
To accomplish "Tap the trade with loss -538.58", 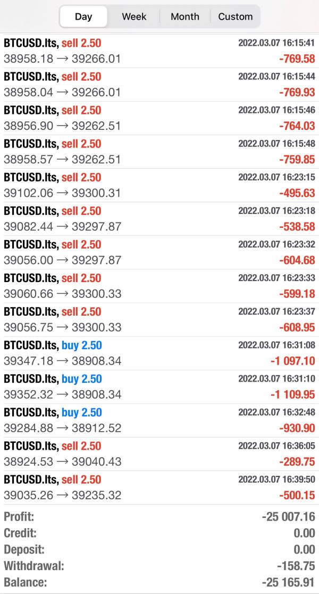I will tap(159, 219).
